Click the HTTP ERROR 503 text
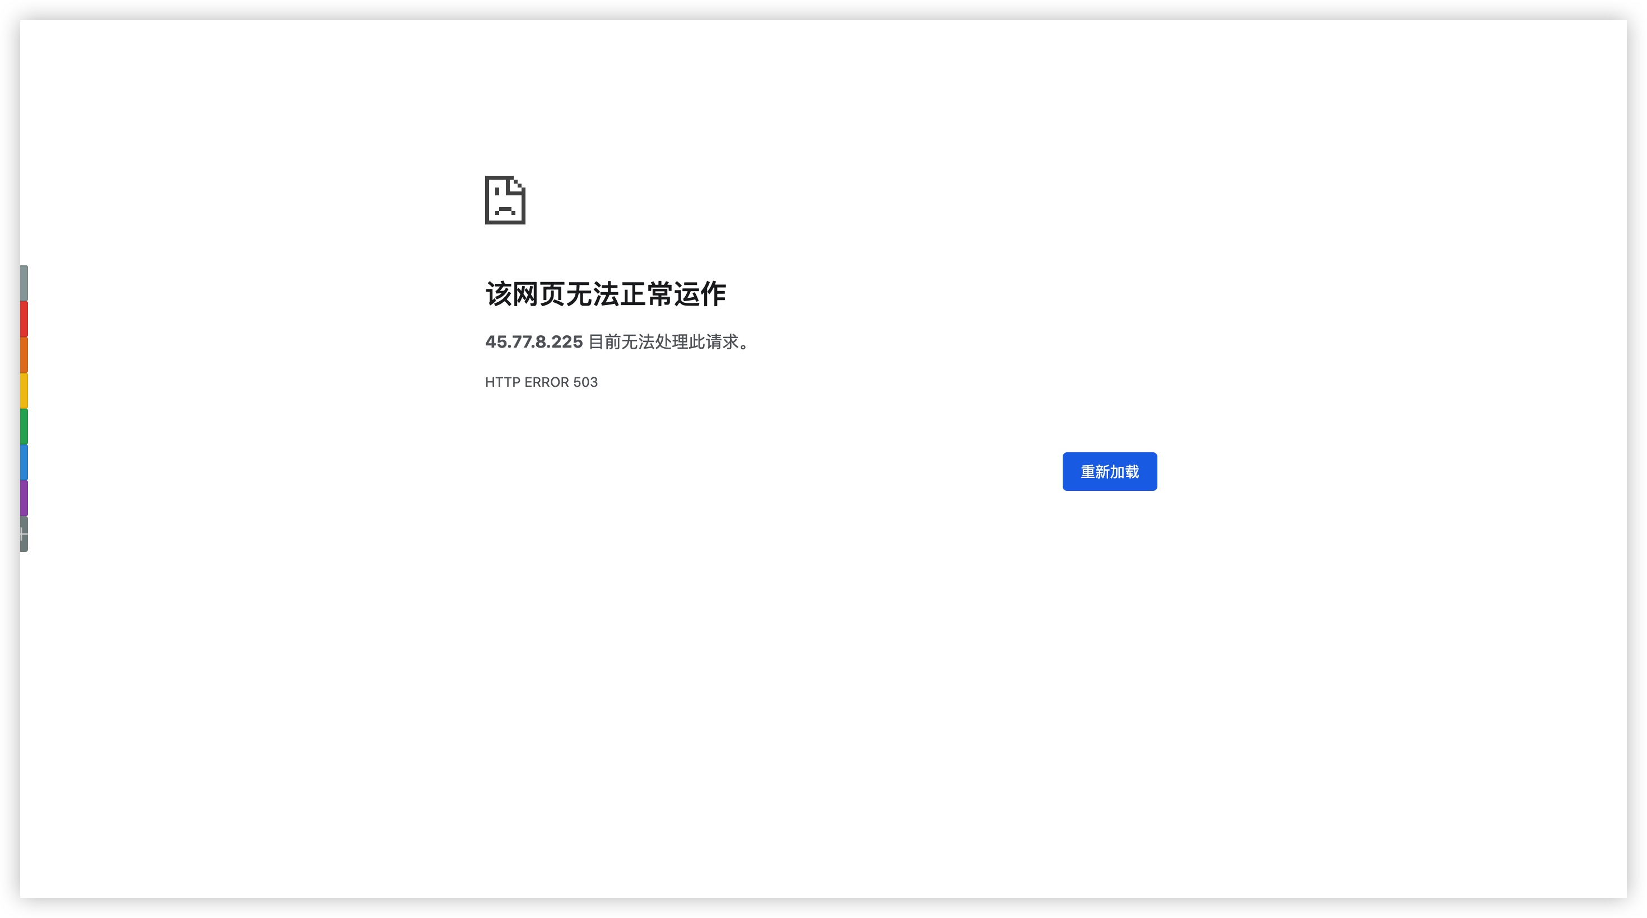Screen dimensions: 1647x918 541,382
